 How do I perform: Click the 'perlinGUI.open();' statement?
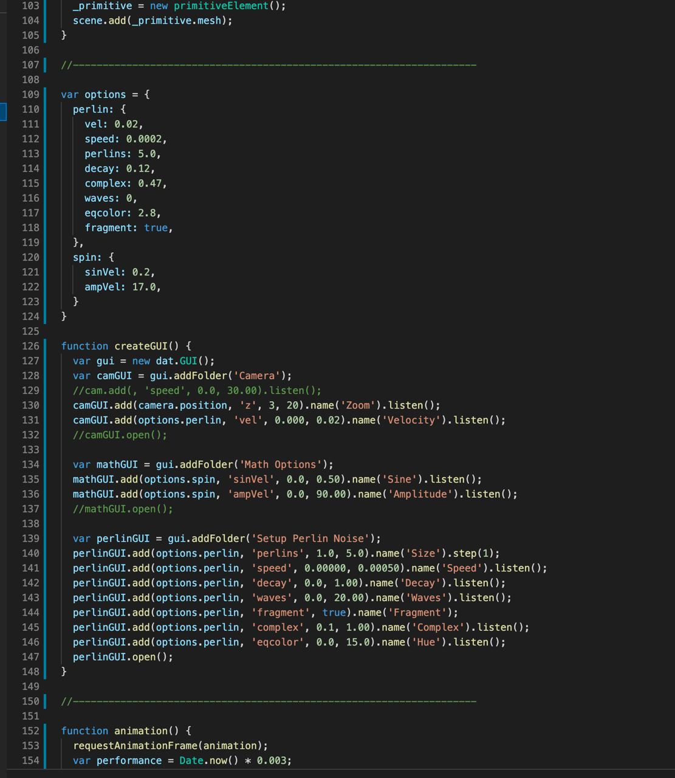point(123,657)
